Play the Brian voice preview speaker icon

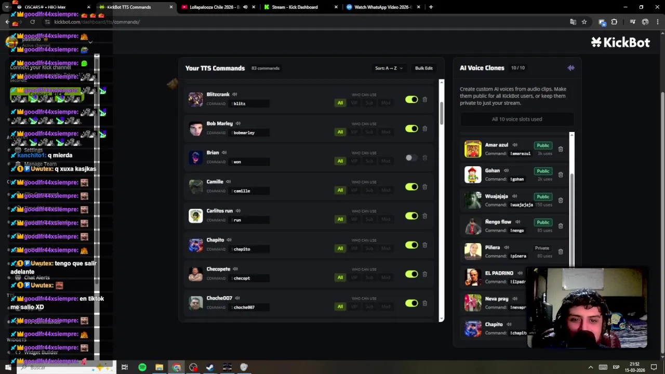224,153
